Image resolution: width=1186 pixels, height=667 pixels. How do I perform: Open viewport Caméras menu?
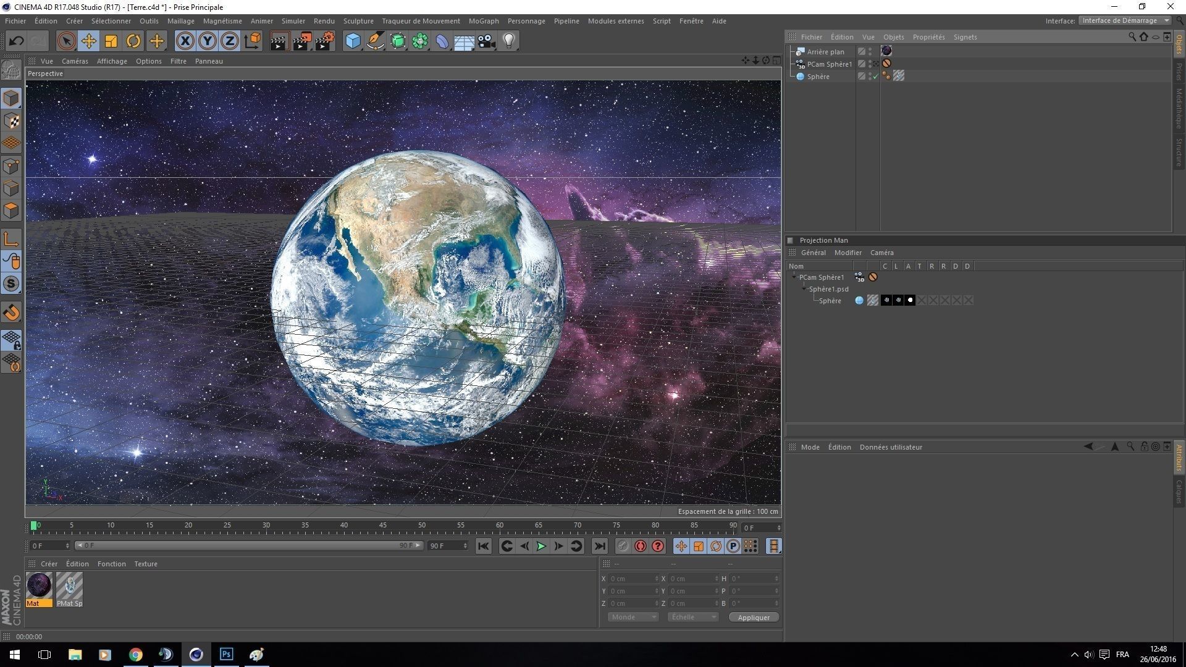click(75, 61)
